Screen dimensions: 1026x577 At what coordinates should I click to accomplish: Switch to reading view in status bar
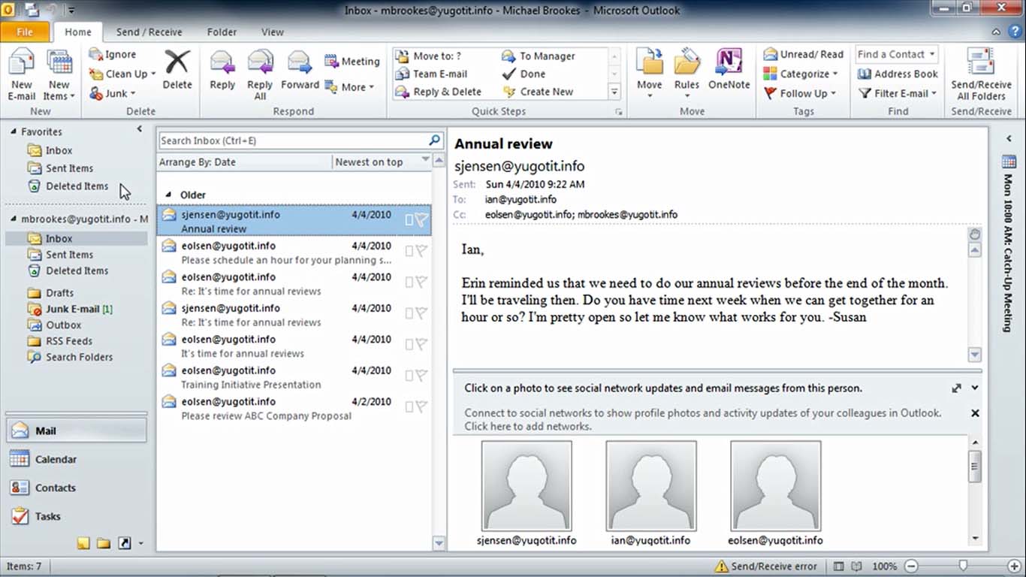(858, 566)
